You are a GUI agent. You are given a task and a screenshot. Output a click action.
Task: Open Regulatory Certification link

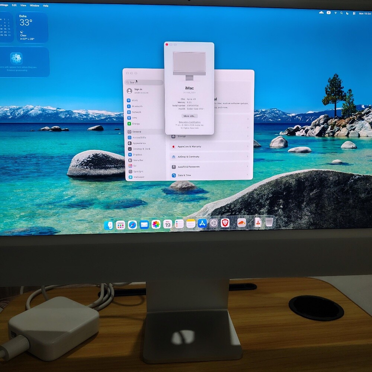pos(190,122)
